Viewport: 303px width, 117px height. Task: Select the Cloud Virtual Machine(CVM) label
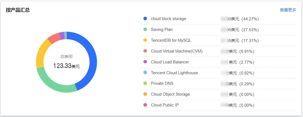(x=177, y=51)
